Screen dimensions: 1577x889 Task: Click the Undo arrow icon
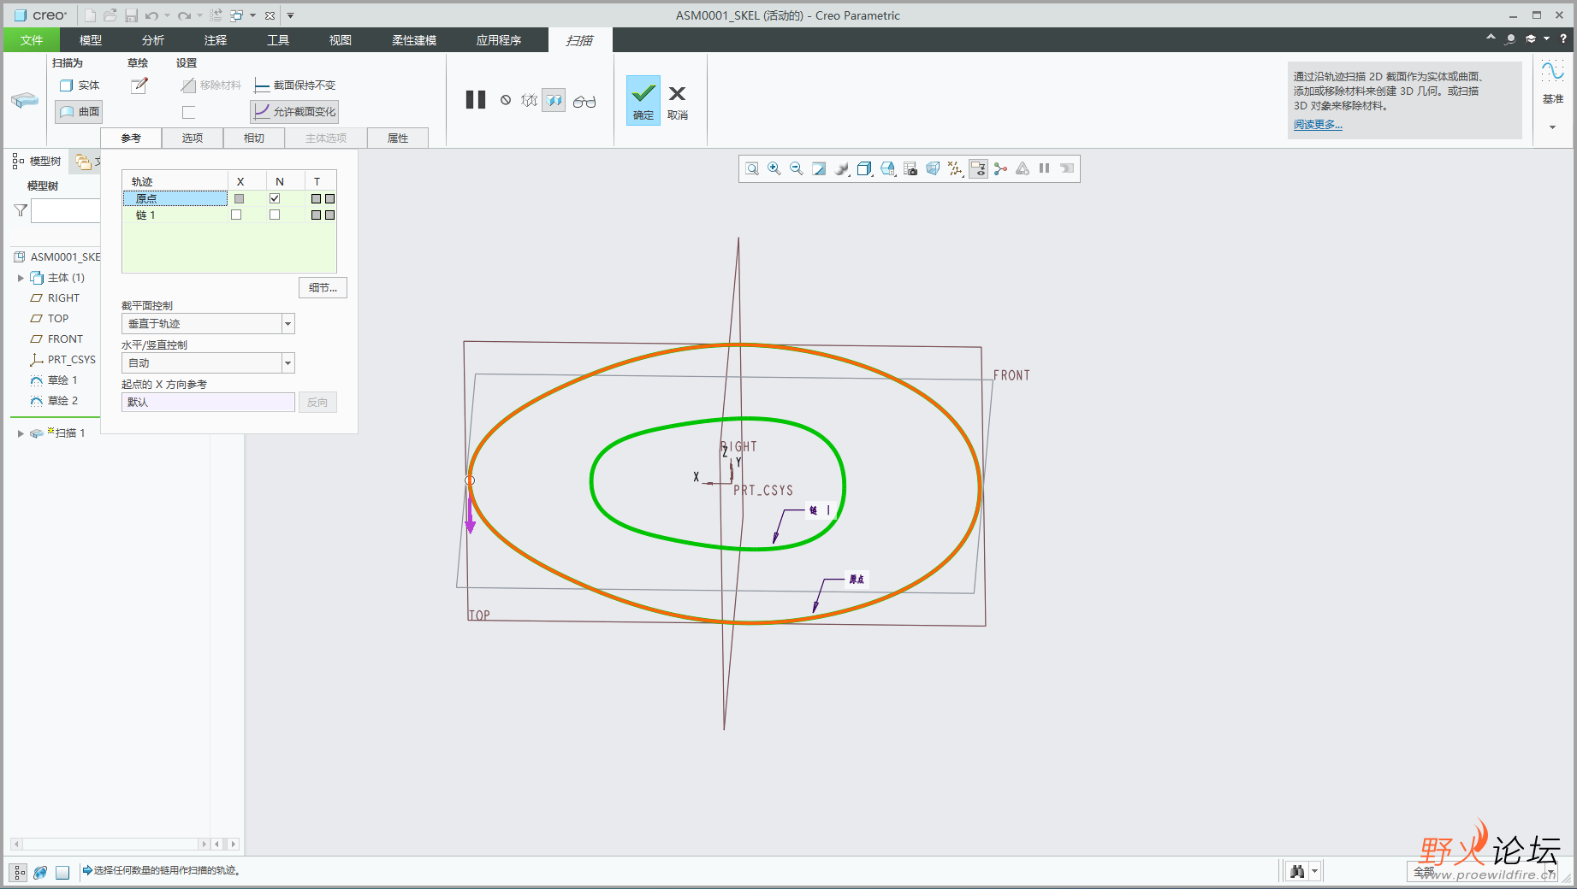[151, 15]
